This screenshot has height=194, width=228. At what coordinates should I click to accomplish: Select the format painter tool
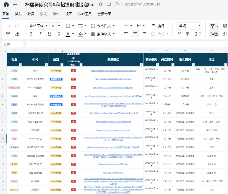(x=8, y=34)
